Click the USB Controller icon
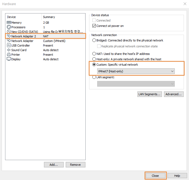 [9, 45]
